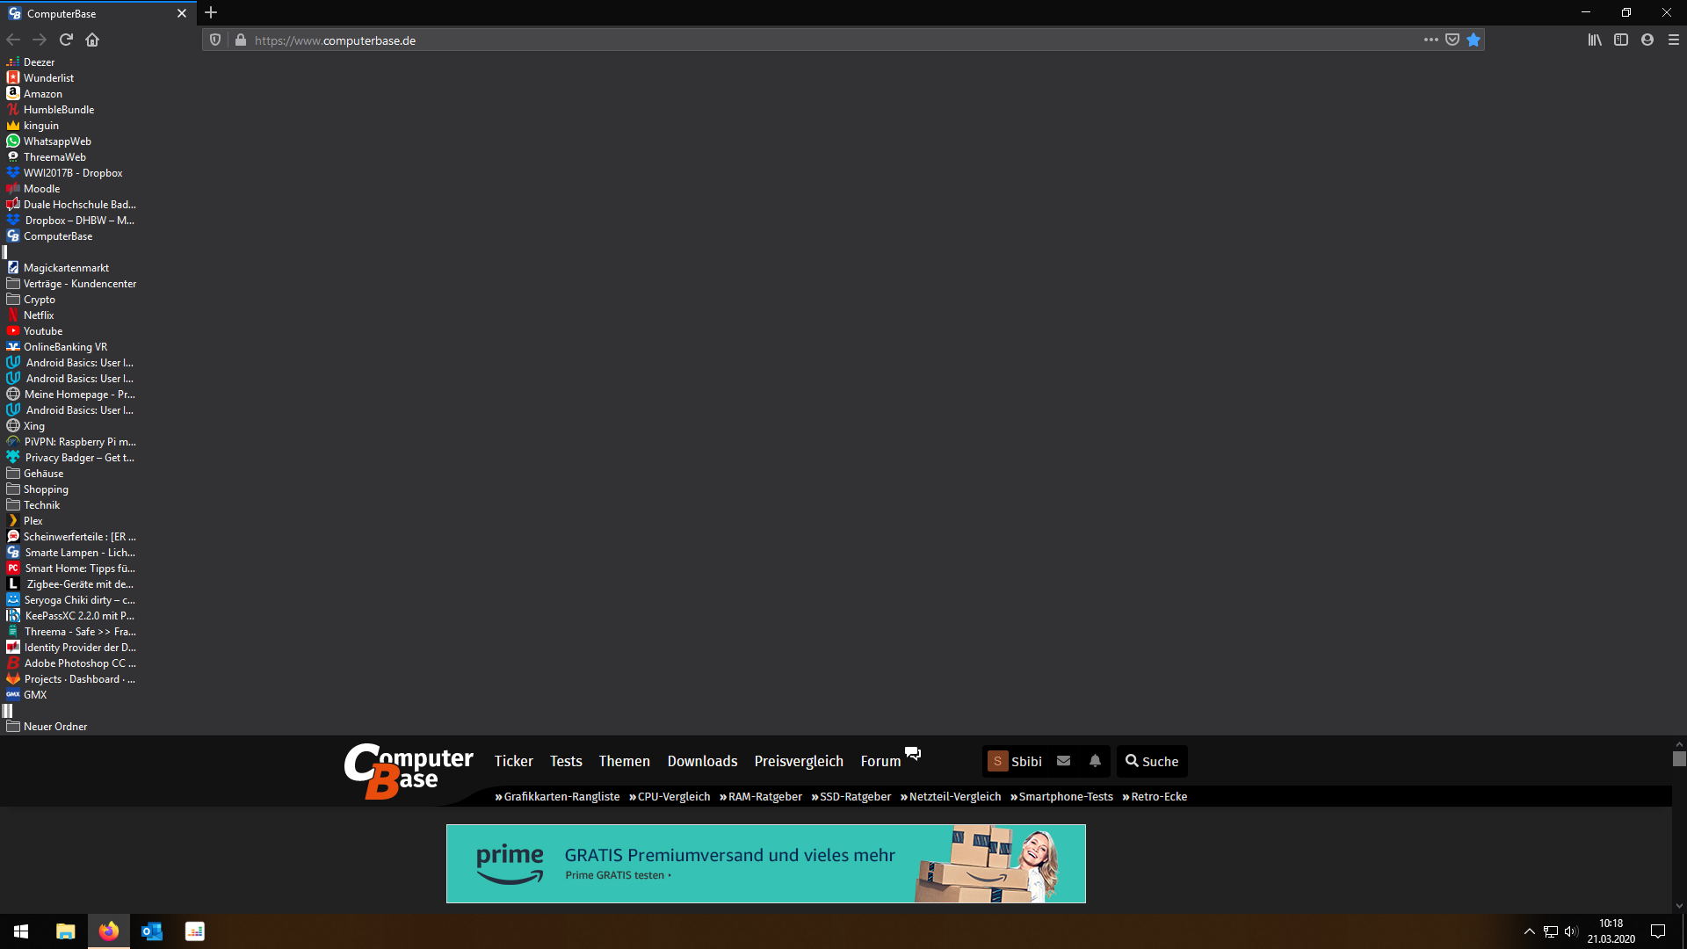Click the Suche button on ComputerBase
The image size is (1687, 949).
[1152, 761]
